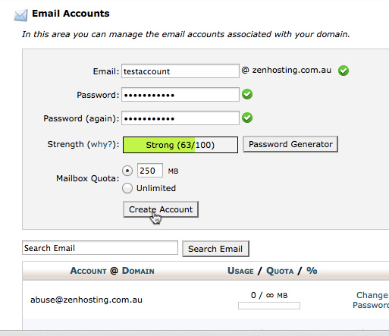
Task: Sort by Quota column header
Action: [x=280, y=271]
